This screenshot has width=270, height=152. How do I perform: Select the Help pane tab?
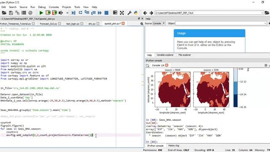tap(149, 55)
